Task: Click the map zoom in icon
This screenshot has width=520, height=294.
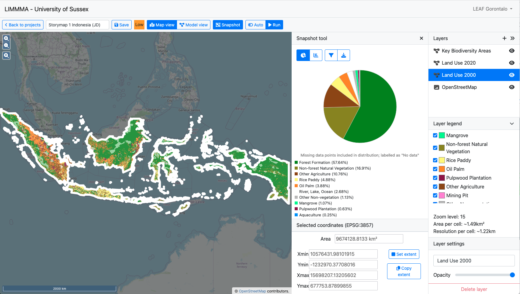Action: tap(6, 39)
